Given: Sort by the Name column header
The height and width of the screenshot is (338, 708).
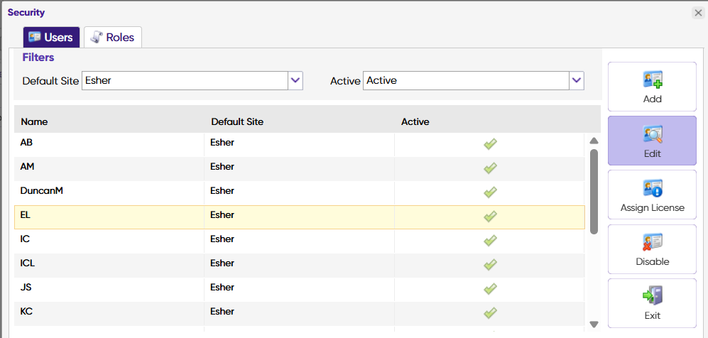Looking at the screenshot, I should [x=34, y=121].
